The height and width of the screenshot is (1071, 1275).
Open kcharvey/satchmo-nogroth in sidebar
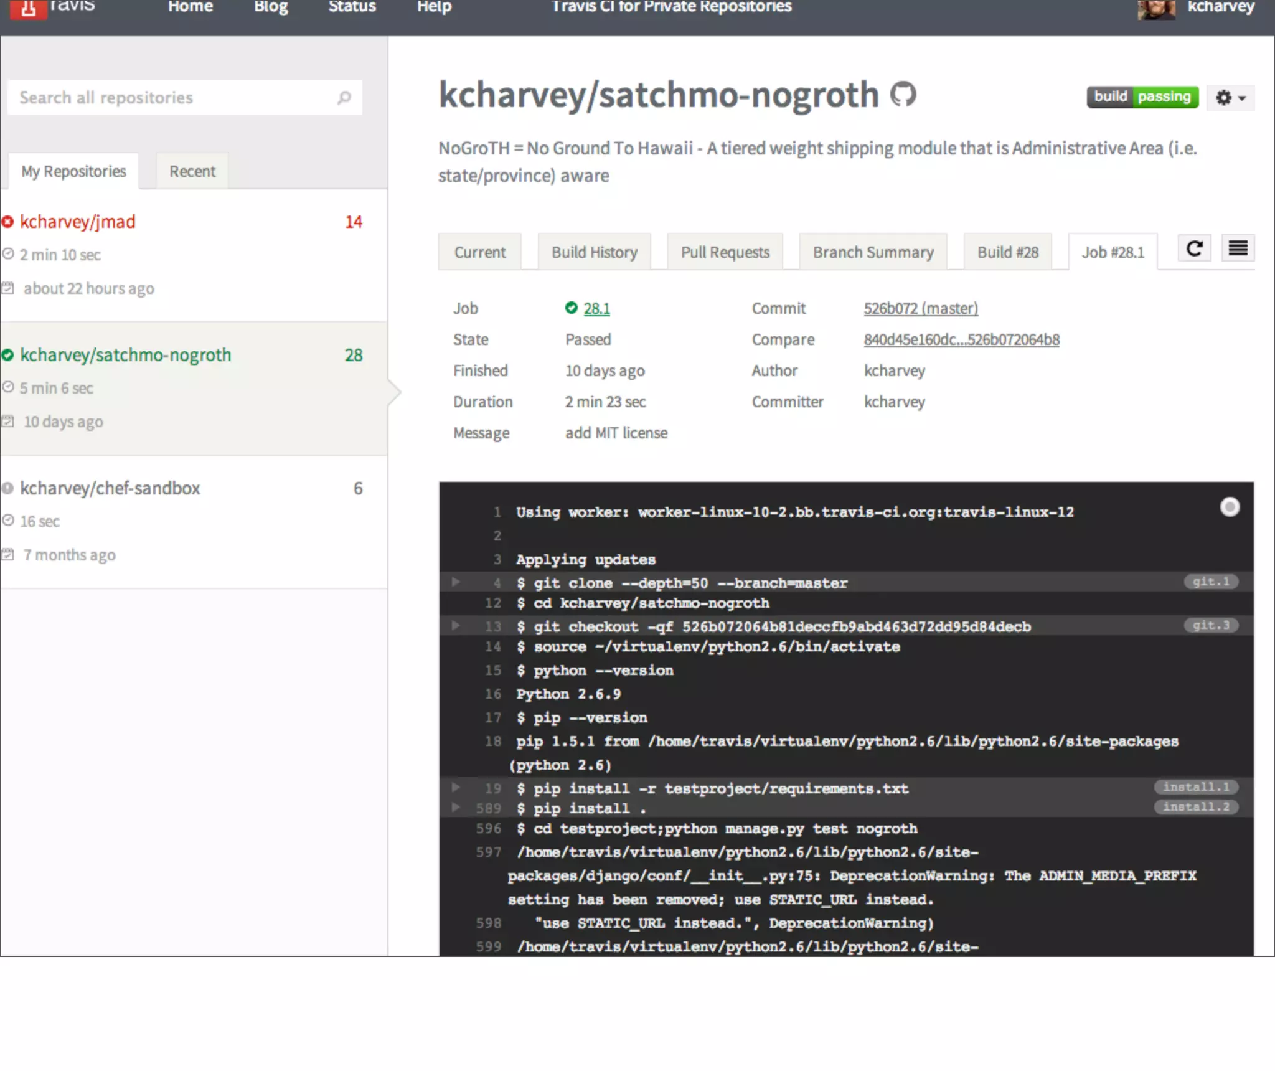126,355
